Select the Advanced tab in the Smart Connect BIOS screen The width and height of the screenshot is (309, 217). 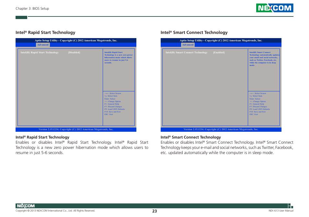188,45
